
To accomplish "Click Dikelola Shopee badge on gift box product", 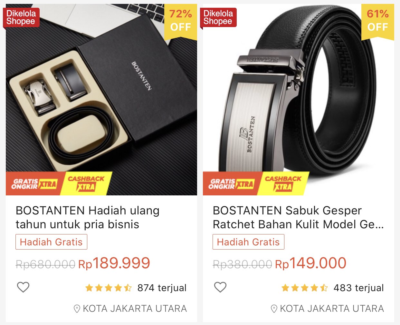I will (21, 17).
